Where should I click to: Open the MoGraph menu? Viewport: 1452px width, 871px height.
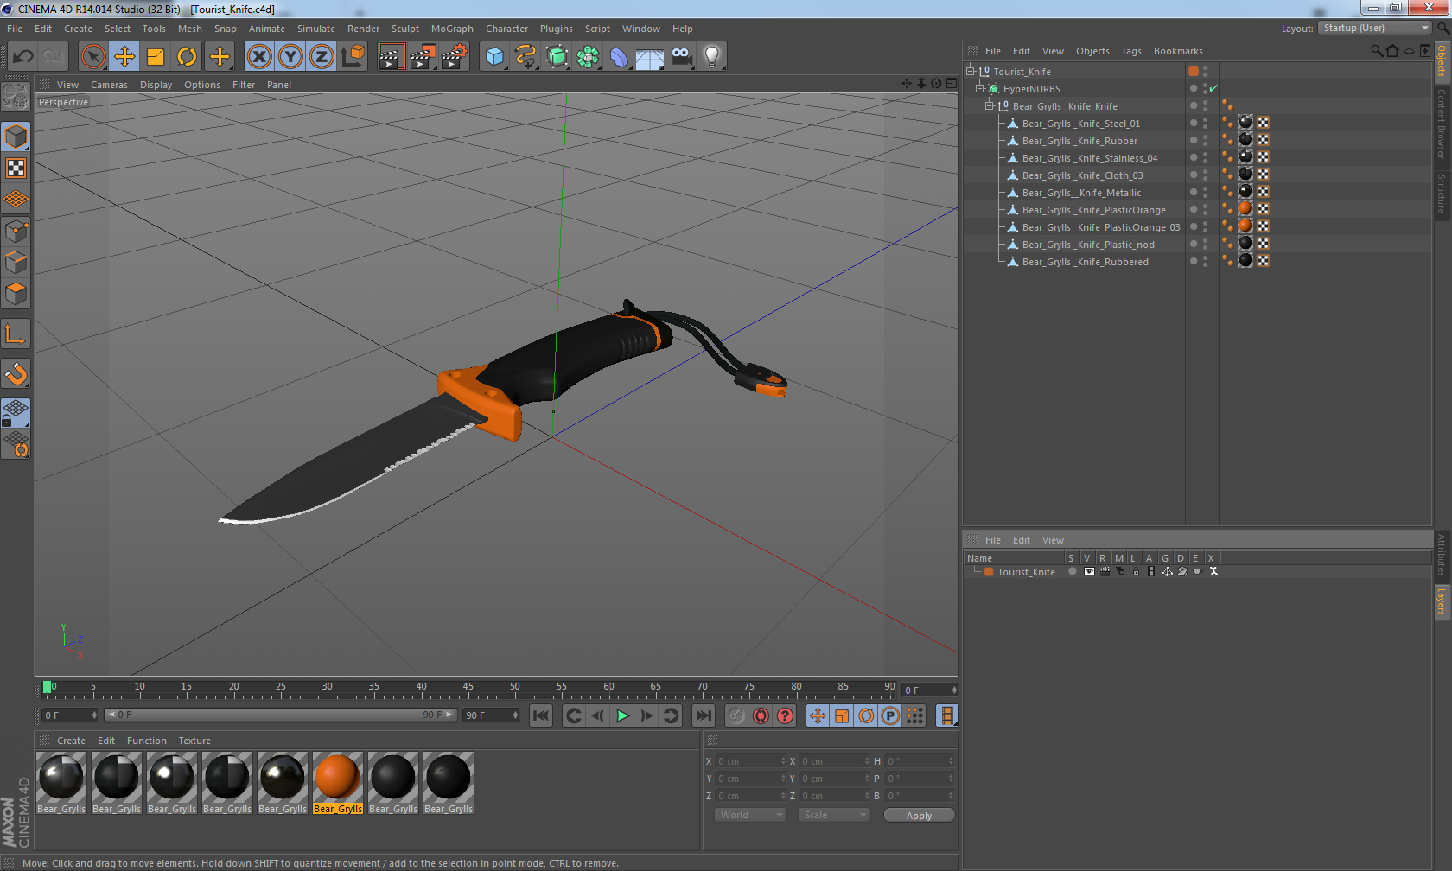tap(452, 29)
